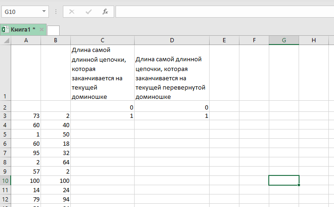334x207 pixels.
Task: Select cell C1 with 'текущей доминошке' heading
Action: (x=102, y=73)
